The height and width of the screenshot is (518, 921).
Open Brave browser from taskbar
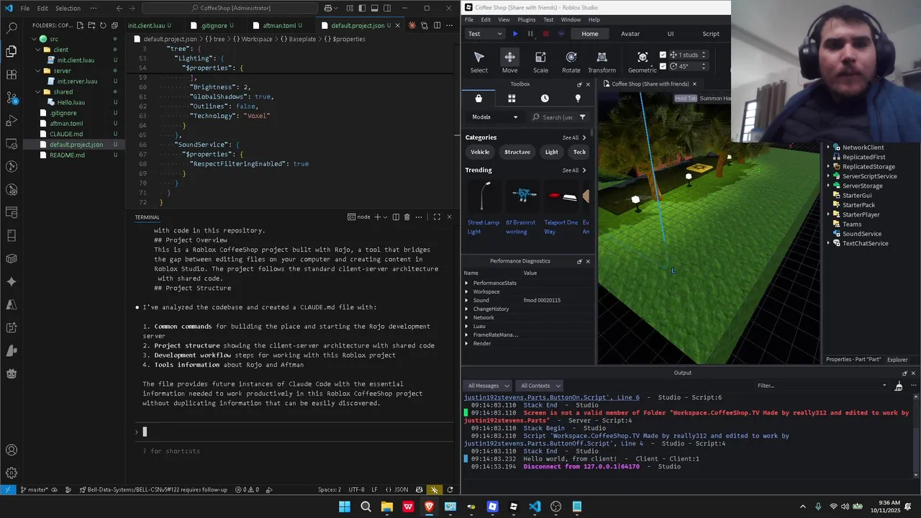point(429,506)
